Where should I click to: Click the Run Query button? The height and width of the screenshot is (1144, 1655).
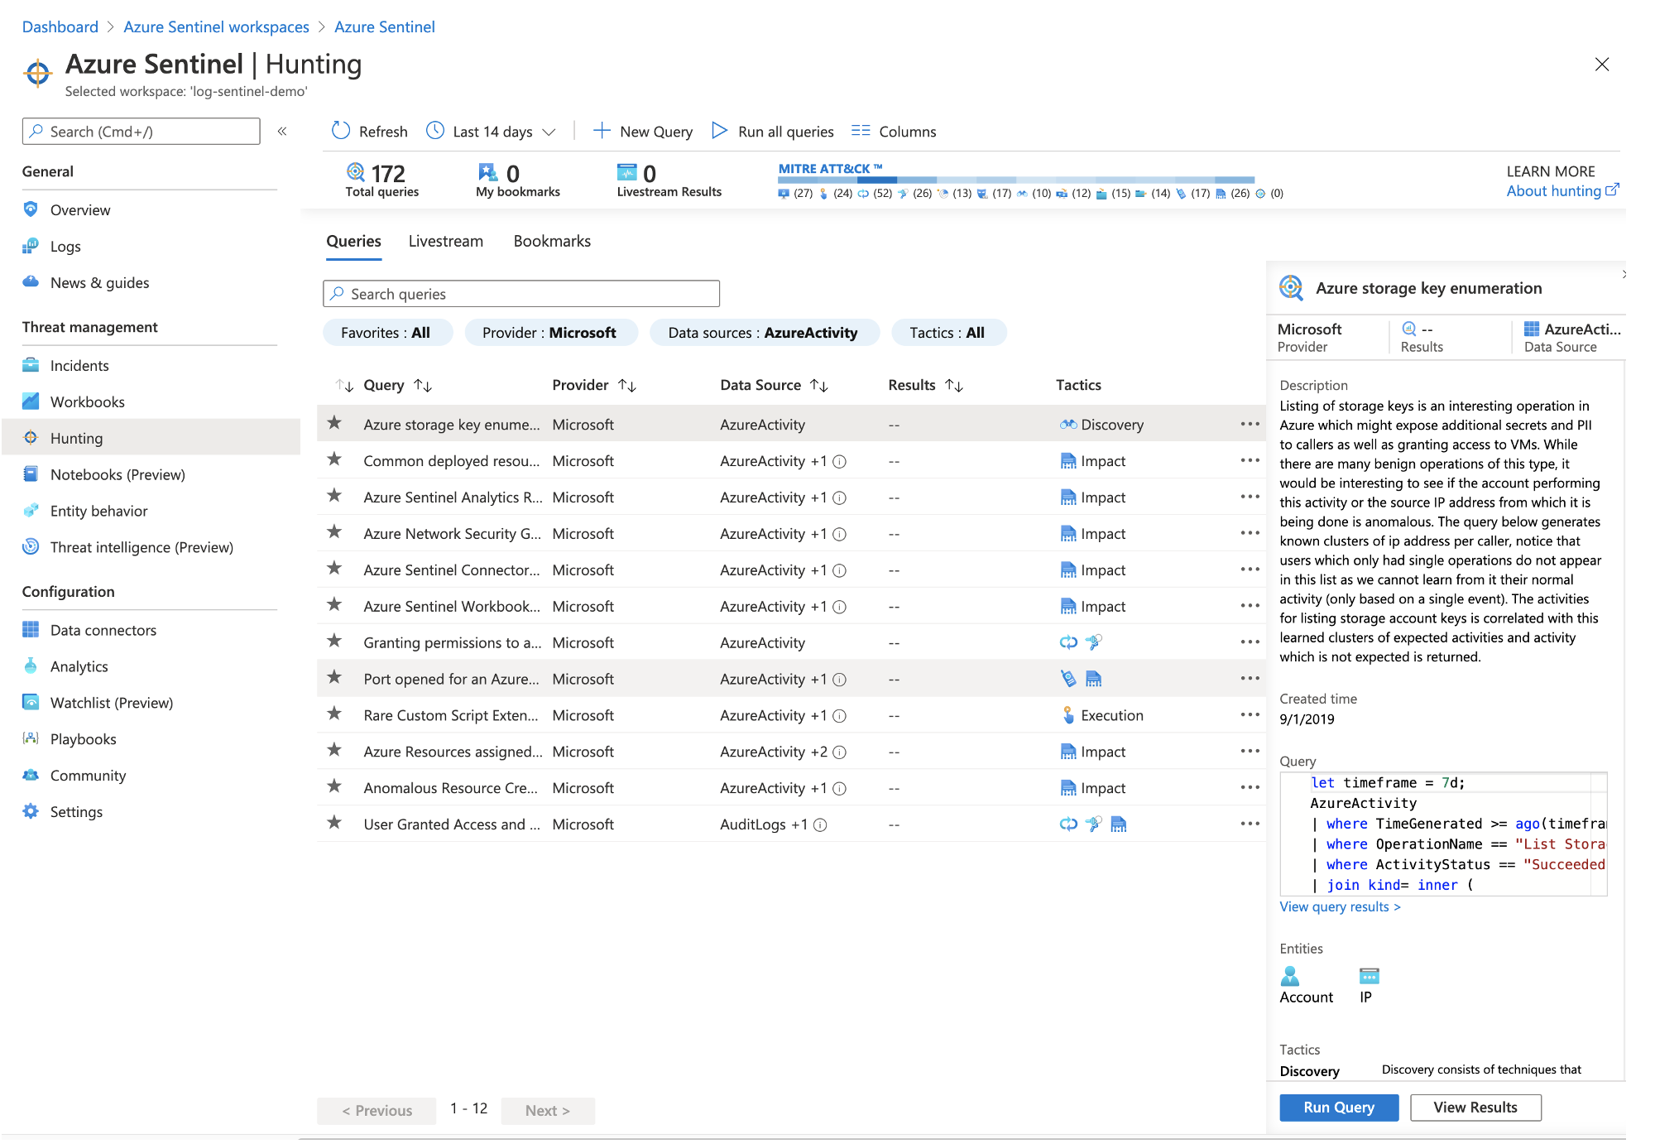[1338, 1108]
